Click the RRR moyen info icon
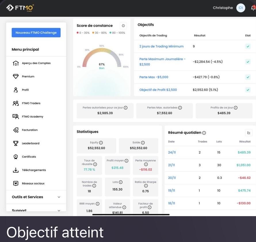This screenshot has height=242, width=256. [x=98, y=204]
